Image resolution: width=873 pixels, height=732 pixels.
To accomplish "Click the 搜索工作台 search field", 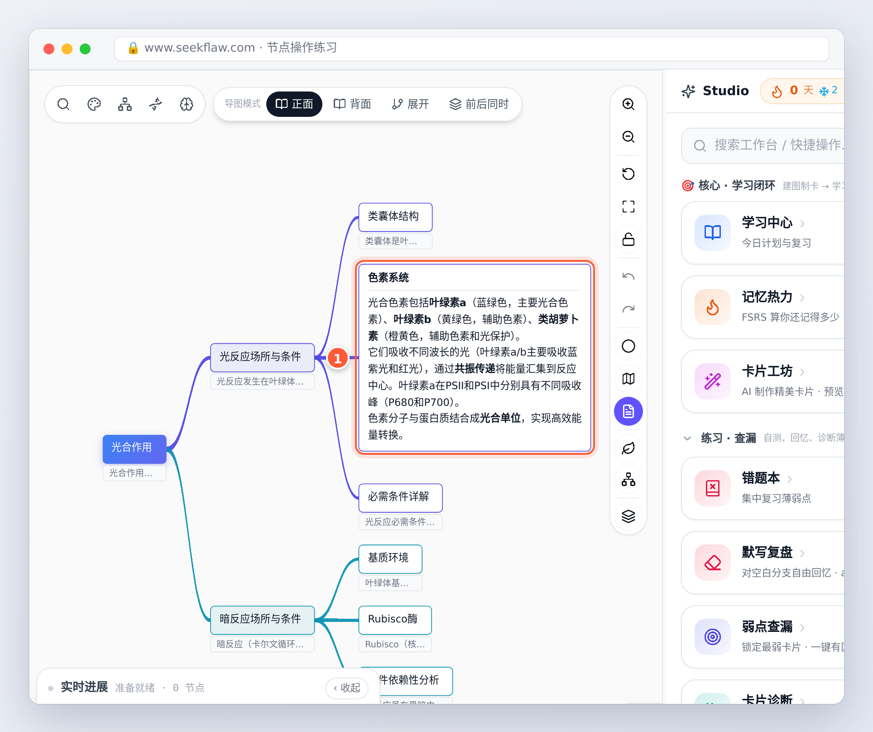I will pos(763,145).
